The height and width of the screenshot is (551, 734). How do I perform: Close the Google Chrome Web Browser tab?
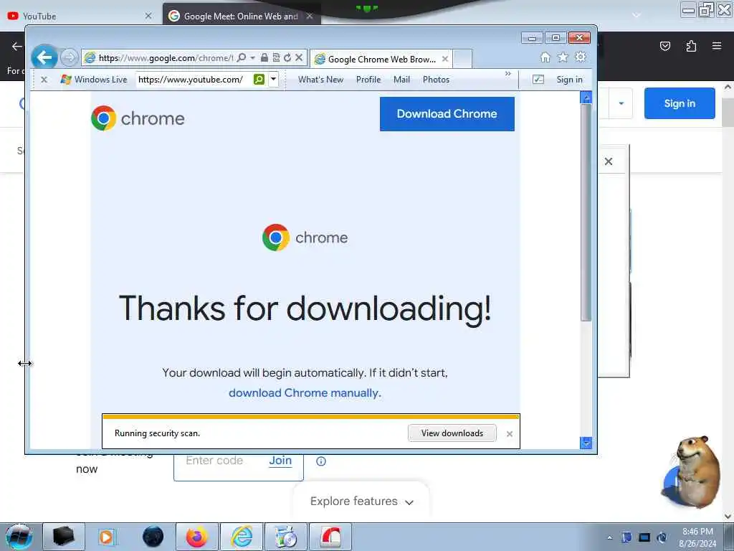click(x=445, y=59)
